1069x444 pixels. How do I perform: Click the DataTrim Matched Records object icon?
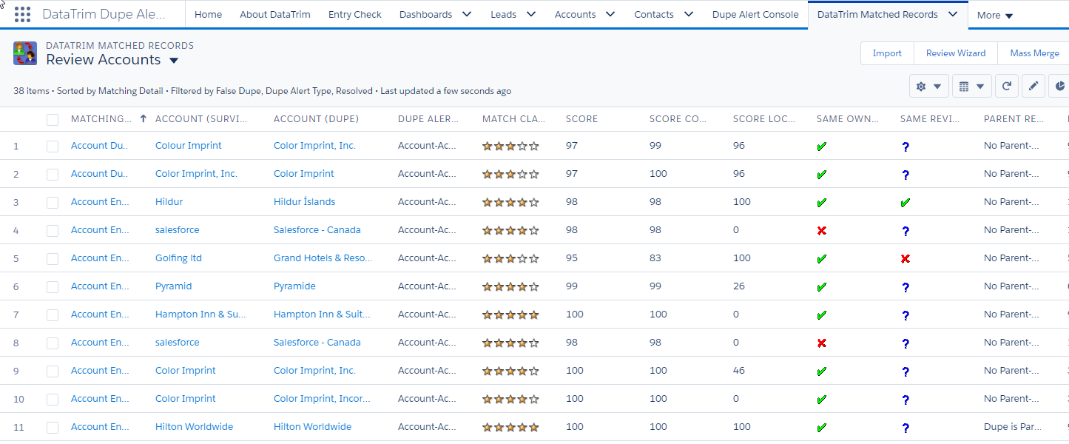[25, 53]
